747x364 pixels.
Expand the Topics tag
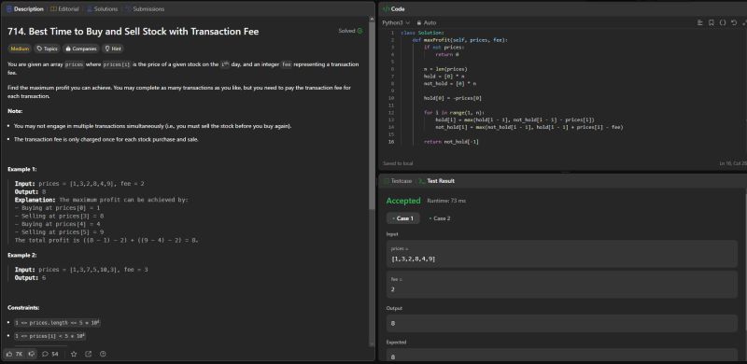pyautogui.click(x=48, y=49)
